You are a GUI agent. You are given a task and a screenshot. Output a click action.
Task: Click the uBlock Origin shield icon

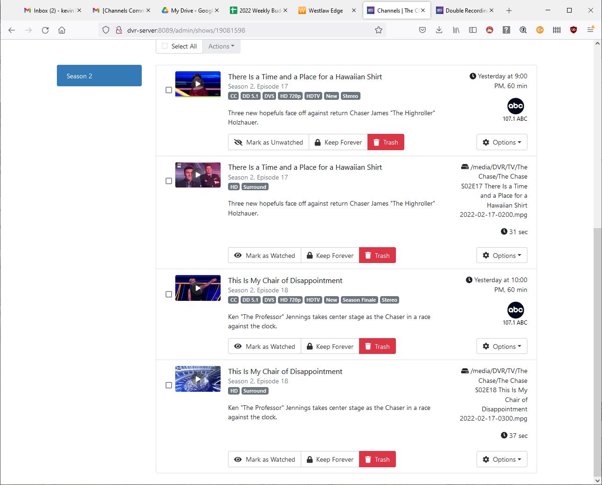click(x=574, y=30)
